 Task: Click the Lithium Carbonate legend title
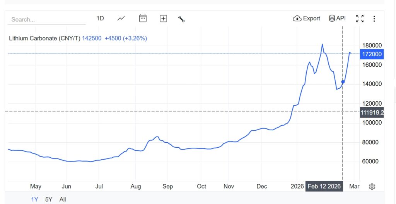pos(44,38)
